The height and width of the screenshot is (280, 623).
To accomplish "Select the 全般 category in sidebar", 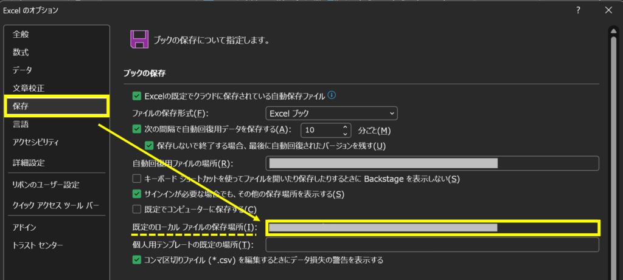I will (21, 34).
